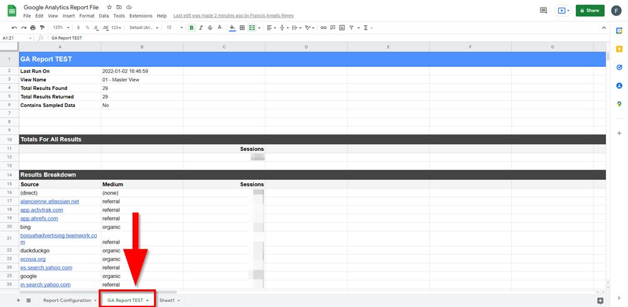
Task: Click the Insert link icon
Action: pos(323,28)
